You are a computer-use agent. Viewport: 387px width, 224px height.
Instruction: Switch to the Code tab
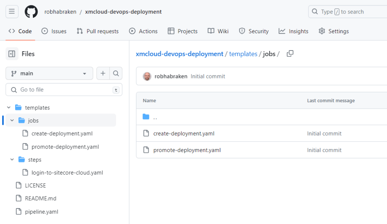20,31
